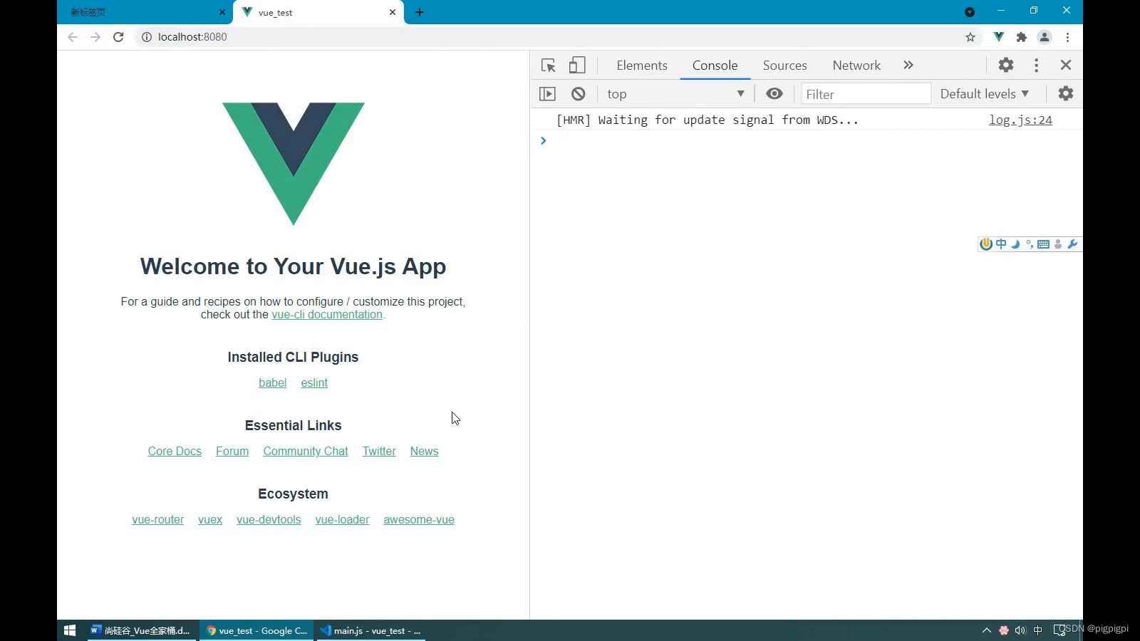Switch to the Word document taskbar item
This screenshot has height=641, width=1140.
click(x=142, y=630)
